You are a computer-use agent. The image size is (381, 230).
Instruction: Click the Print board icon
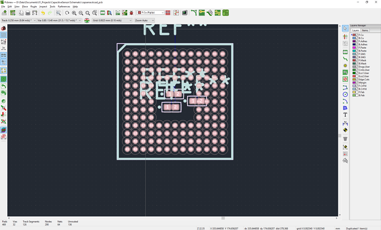pyautogui.click(x=28, y=13)
